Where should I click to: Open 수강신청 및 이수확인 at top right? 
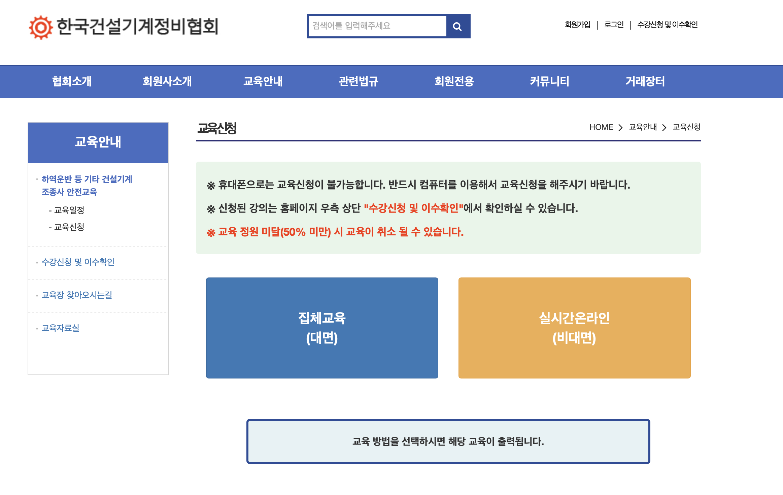tap(668, 25)
